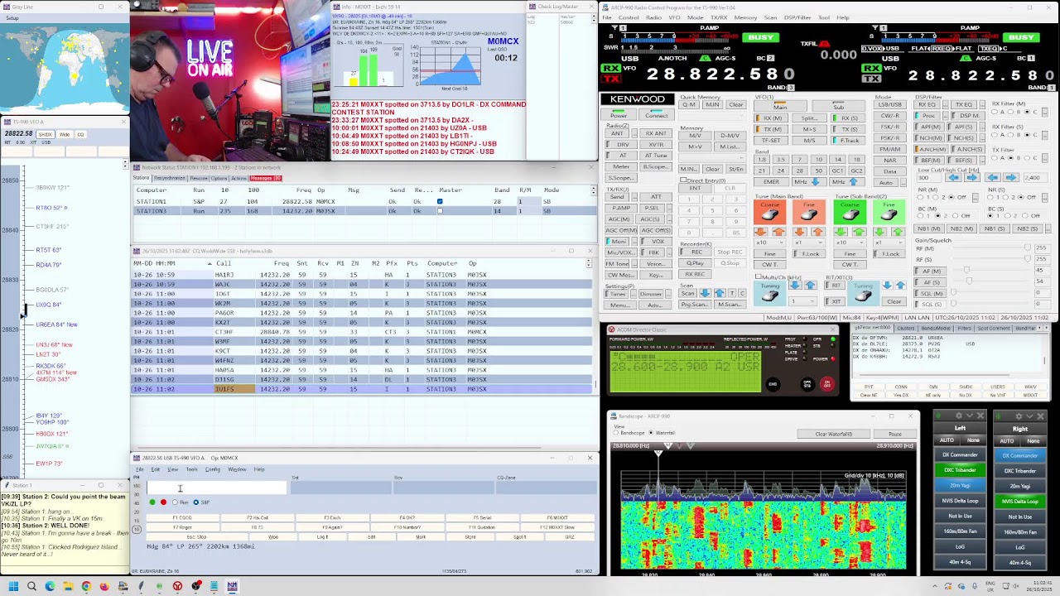This screenshot has height=596, width=1060.
Task: Select RX Filter (M) option A
Action: pyautogui.click(x=995, y=112)
